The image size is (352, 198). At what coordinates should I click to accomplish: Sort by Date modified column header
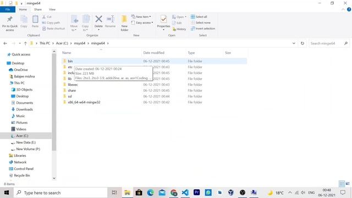coord(154,53)
